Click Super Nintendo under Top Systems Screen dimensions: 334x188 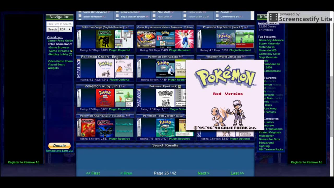tap(269, 43)
